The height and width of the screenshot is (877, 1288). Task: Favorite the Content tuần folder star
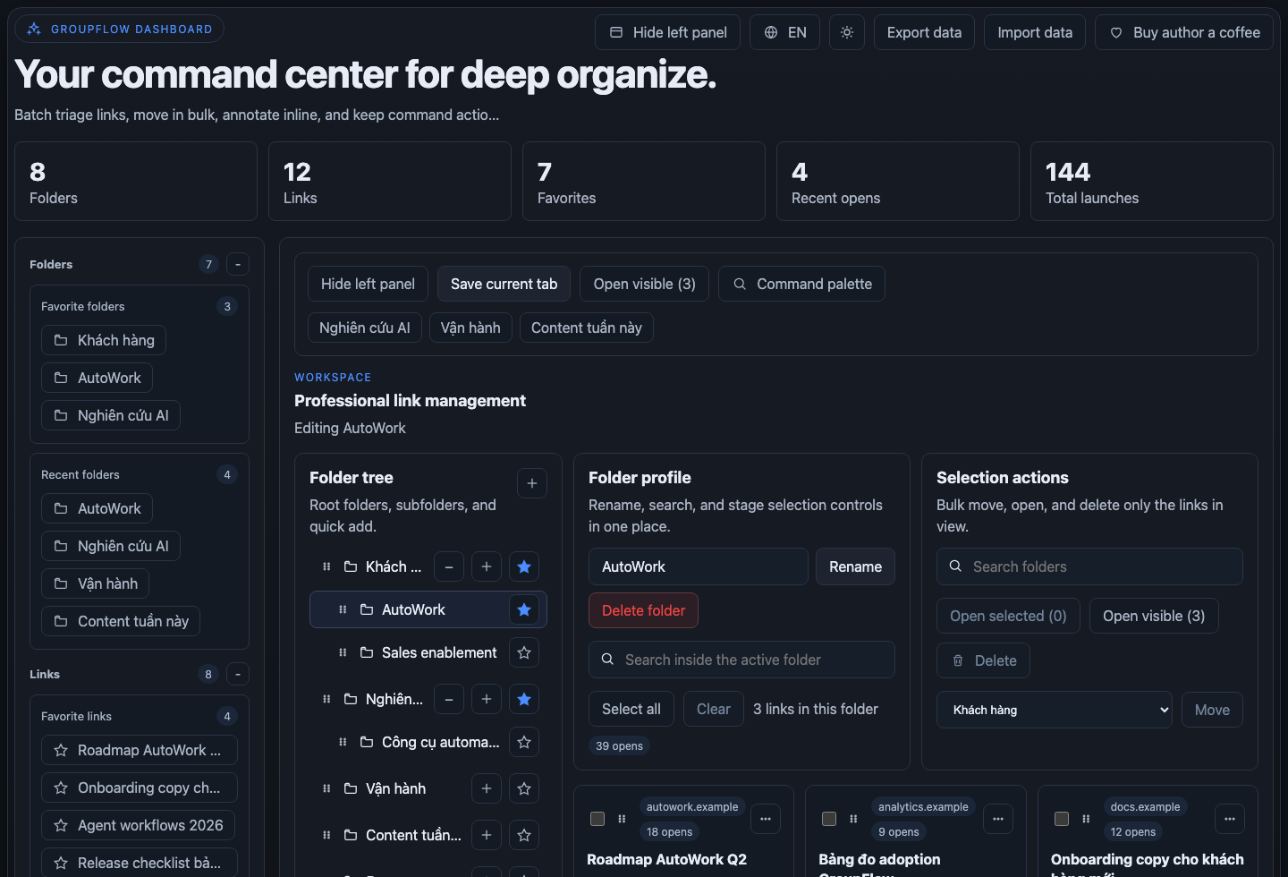524,835
